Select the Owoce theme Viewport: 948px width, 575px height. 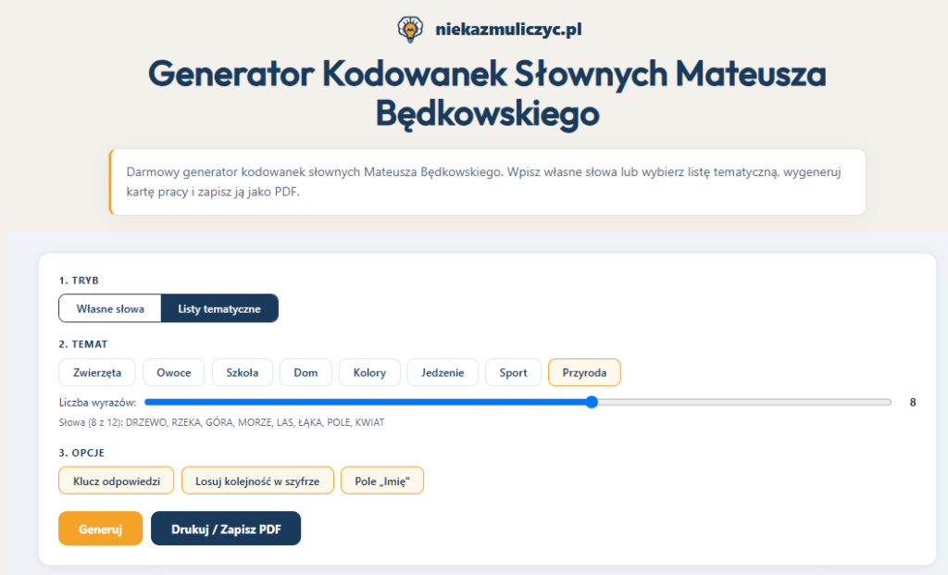click(173, 372)
